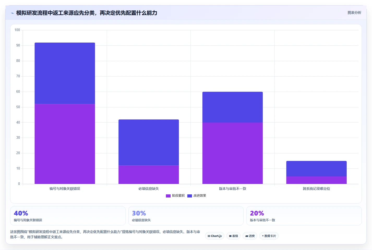This screenshot has height=250, width=372.
Task: Click the blue 改进效果 legend swatch
Action: pos(190,196)
